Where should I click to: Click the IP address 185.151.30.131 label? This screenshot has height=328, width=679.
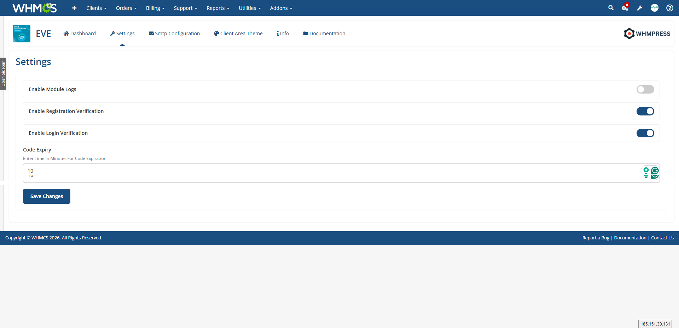tap(655, 324)
